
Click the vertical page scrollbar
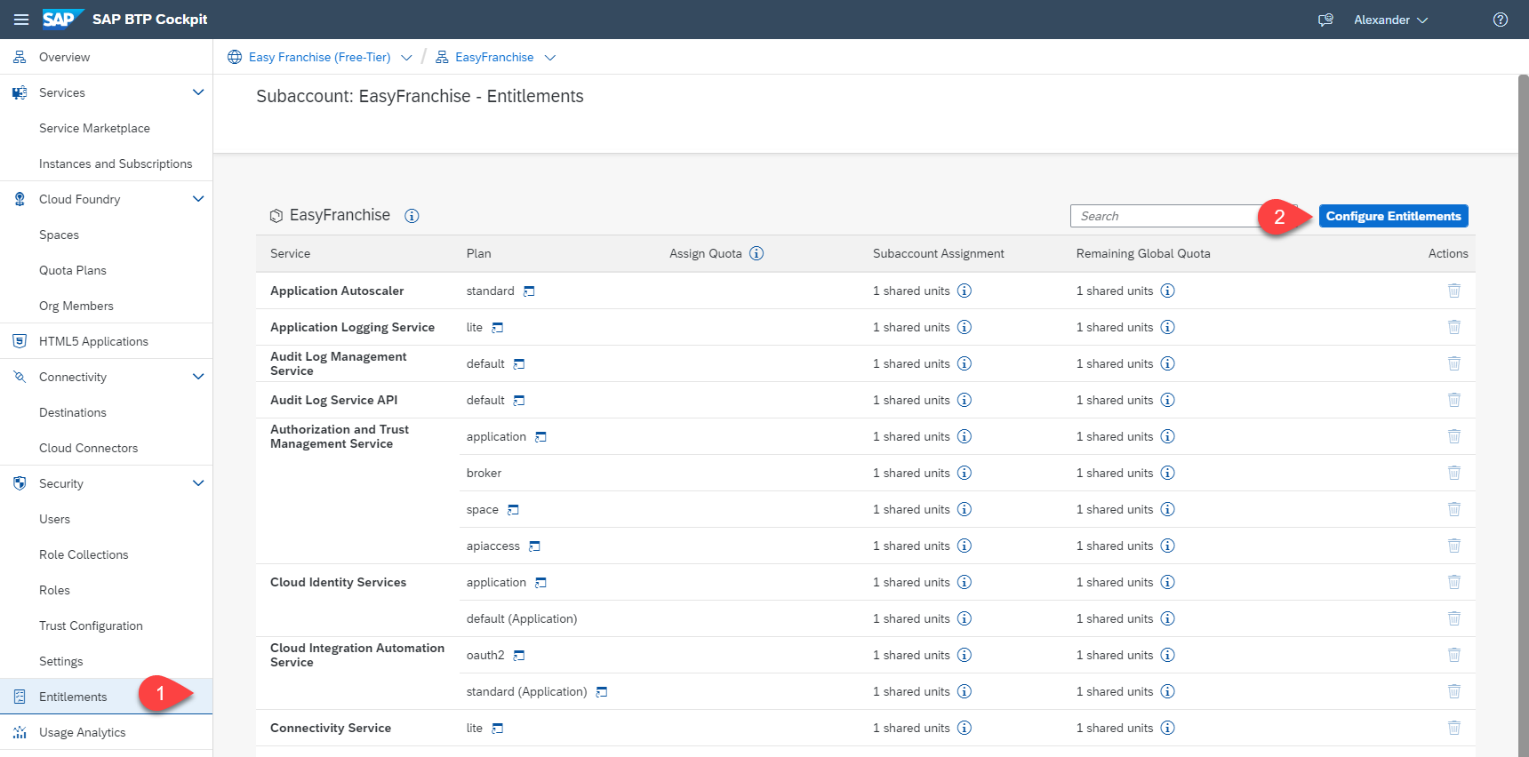coord(1523,415)
